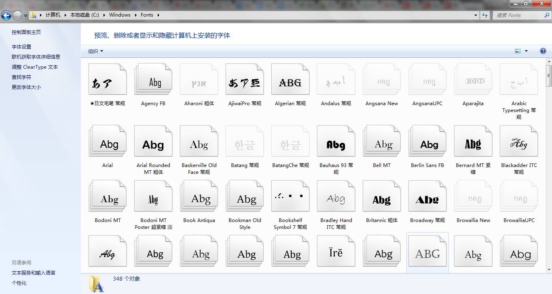Open 控制面板主页 link

click(x=26, y=32)
